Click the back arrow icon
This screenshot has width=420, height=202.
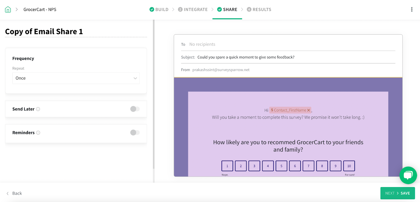click(x=8, y=193)
